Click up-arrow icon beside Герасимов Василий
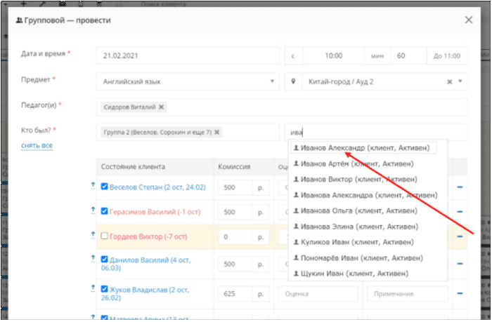The height and width of the screenshot is (322, 492). click(x=93, y=210)
